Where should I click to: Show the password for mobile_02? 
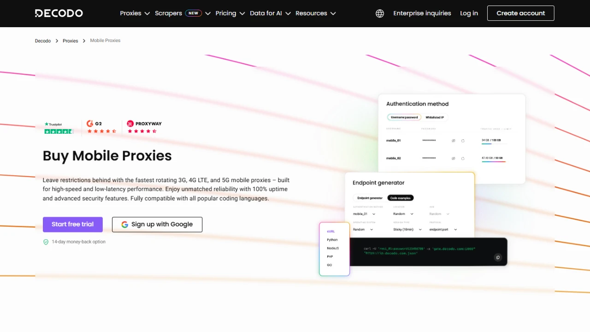pos(453,158)
